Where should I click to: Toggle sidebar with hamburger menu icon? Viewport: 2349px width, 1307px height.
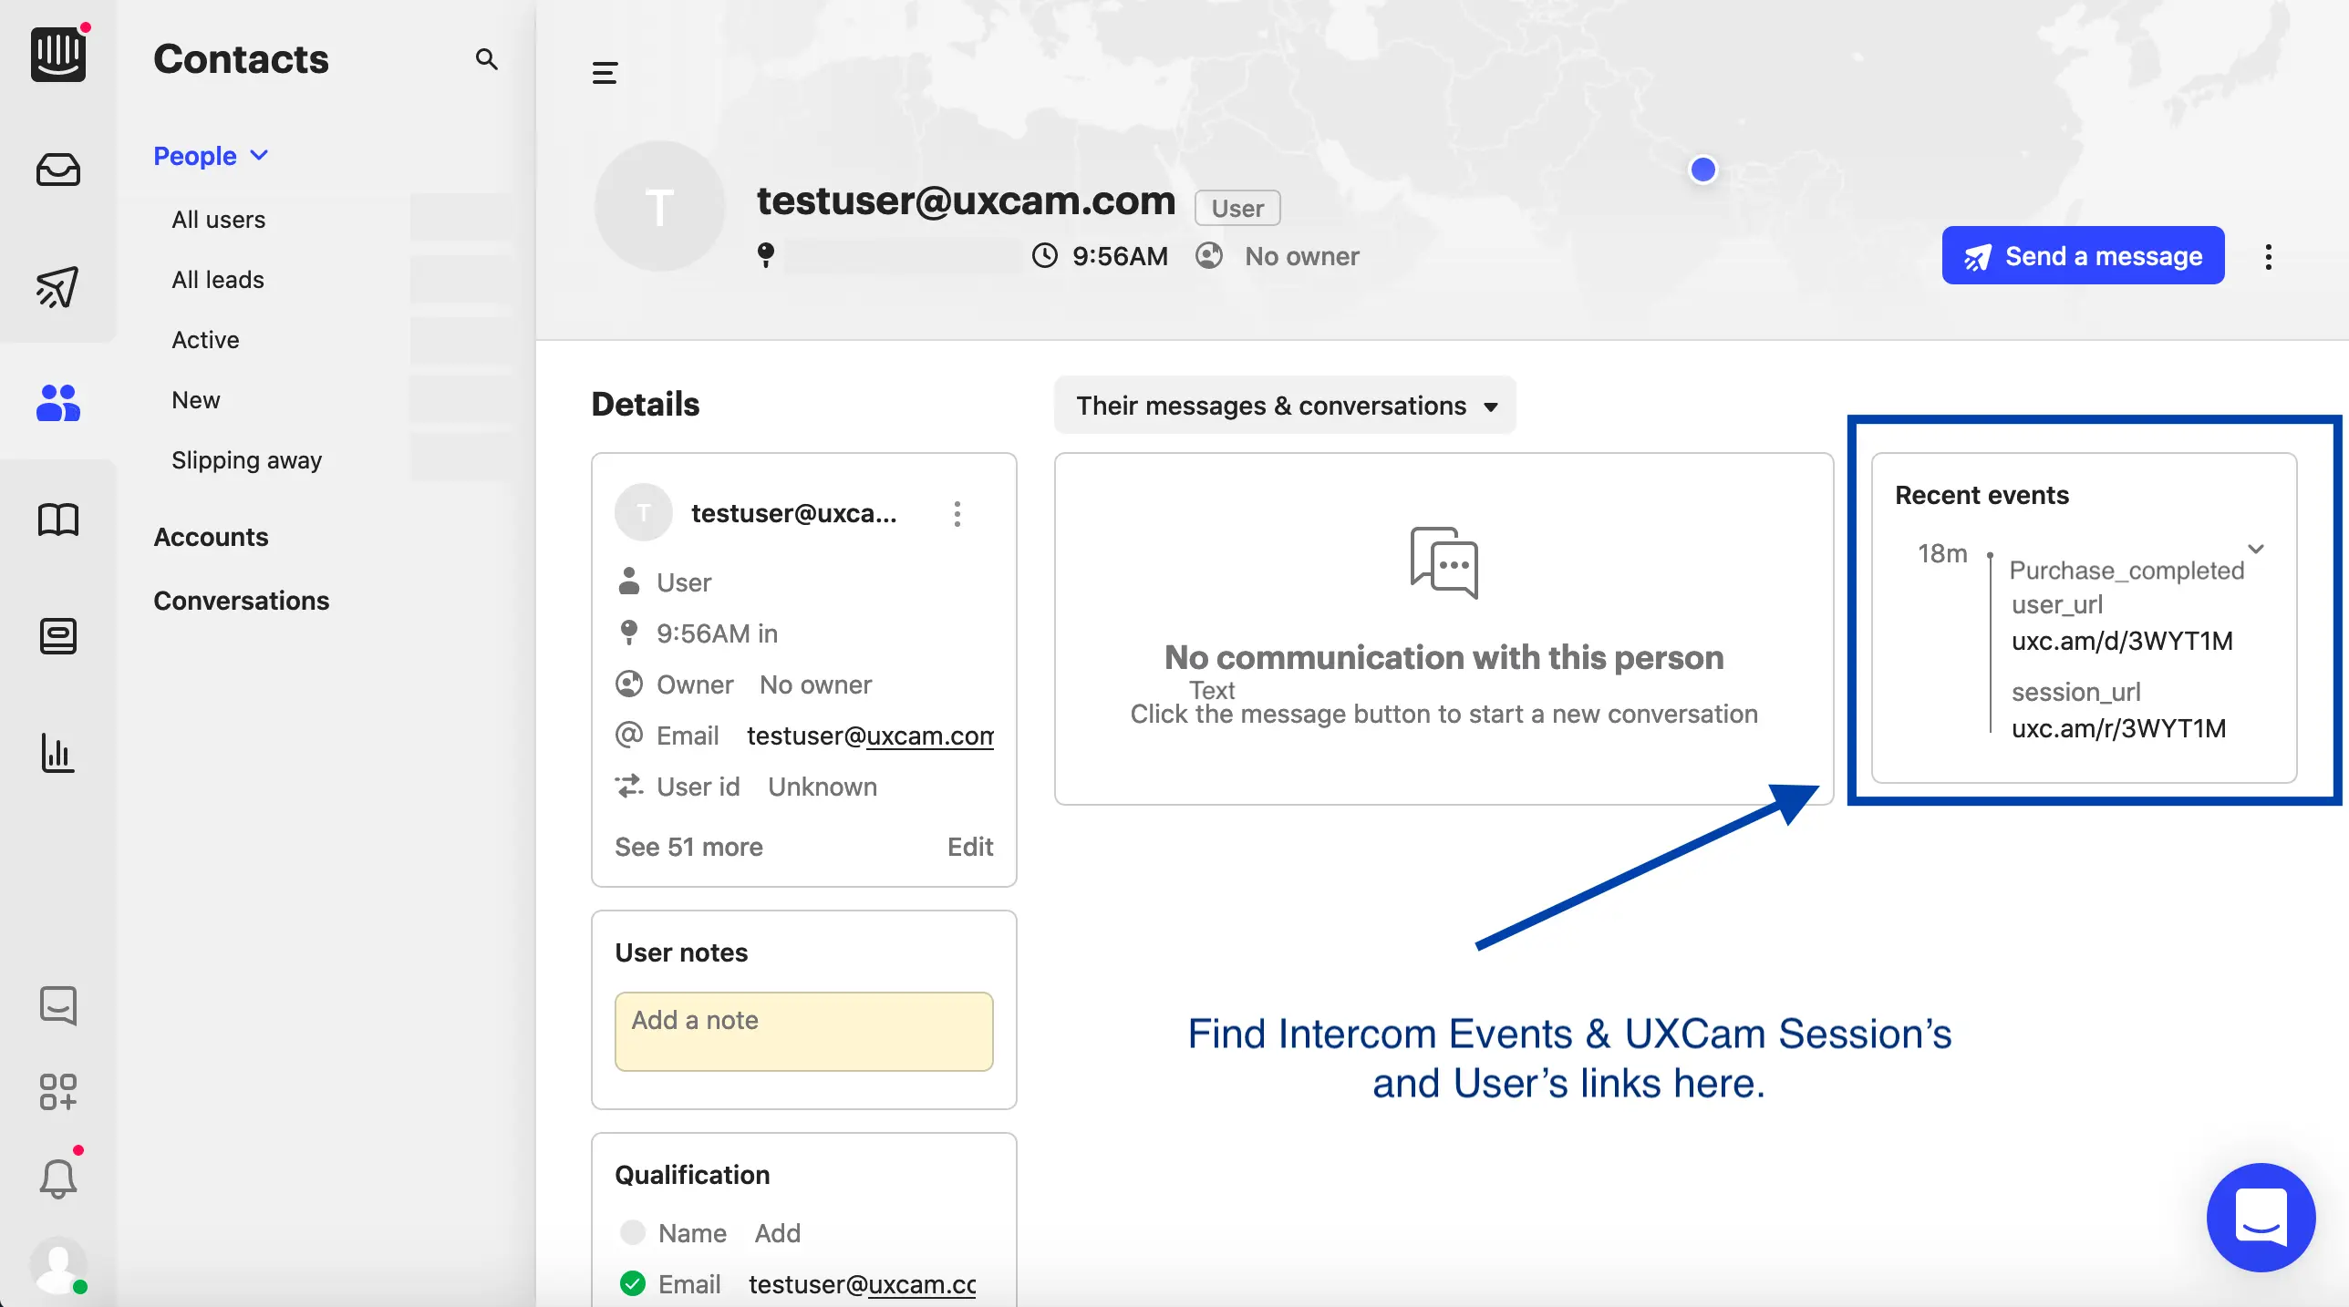pos(605,73)
